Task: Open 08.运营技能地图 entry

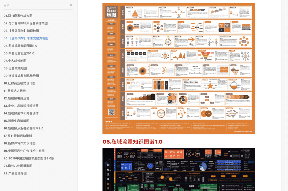Action: (15, 68)
